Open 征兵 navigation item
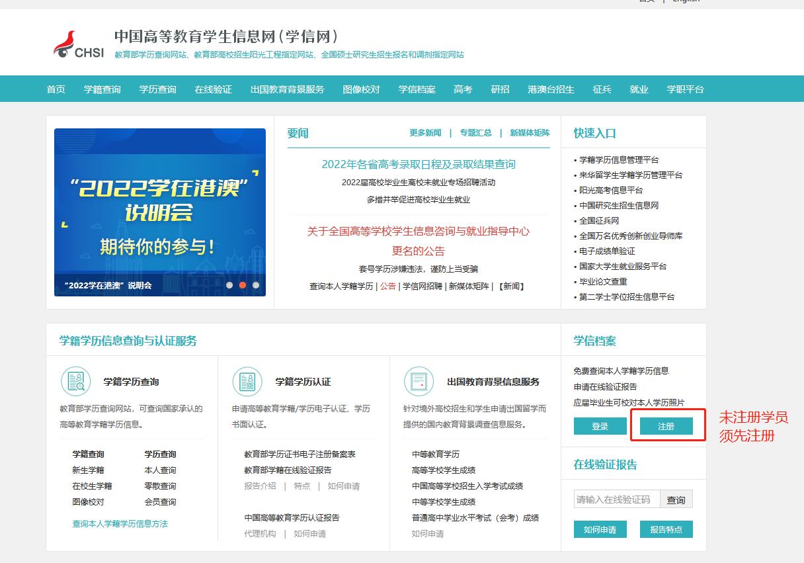This screenshot has height=563, width=804. coord(602,89)
